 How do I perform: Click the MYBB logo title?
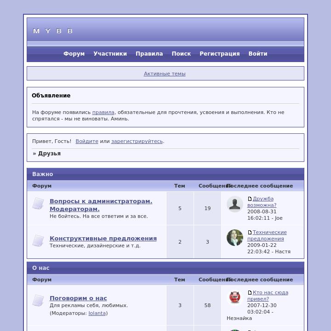(x=53, y=31)
